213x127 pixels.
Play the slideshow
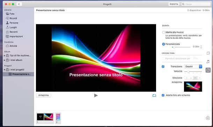[96, 96]
